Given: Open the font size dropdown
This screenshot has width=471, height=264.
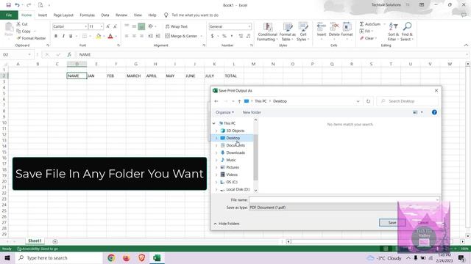Looking at the screenshot, I should tap(102, 26).
